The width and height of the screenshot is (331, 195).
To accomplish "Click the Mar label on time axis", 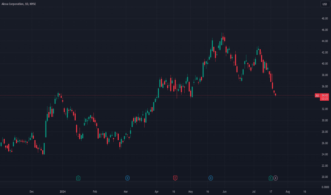I will point(126,191).
